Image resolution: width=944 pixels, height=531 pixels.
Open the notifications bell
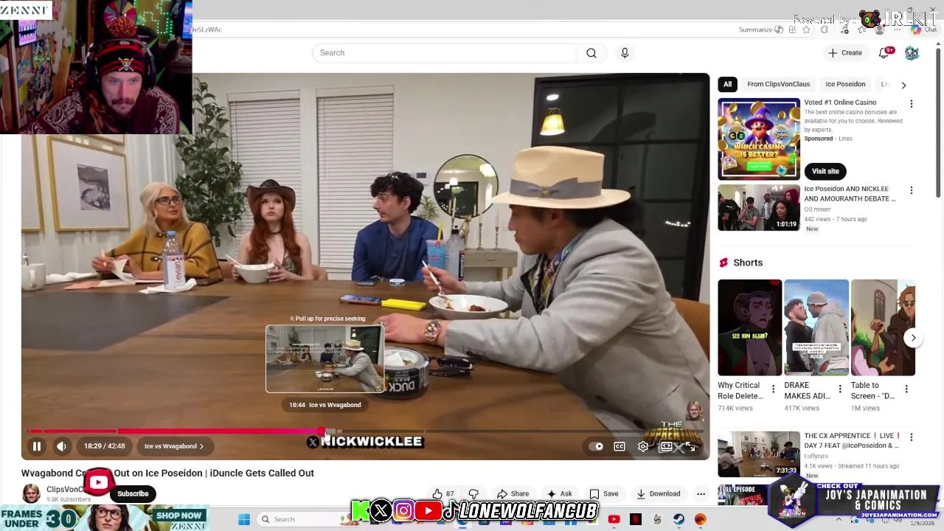pos(884,53)
